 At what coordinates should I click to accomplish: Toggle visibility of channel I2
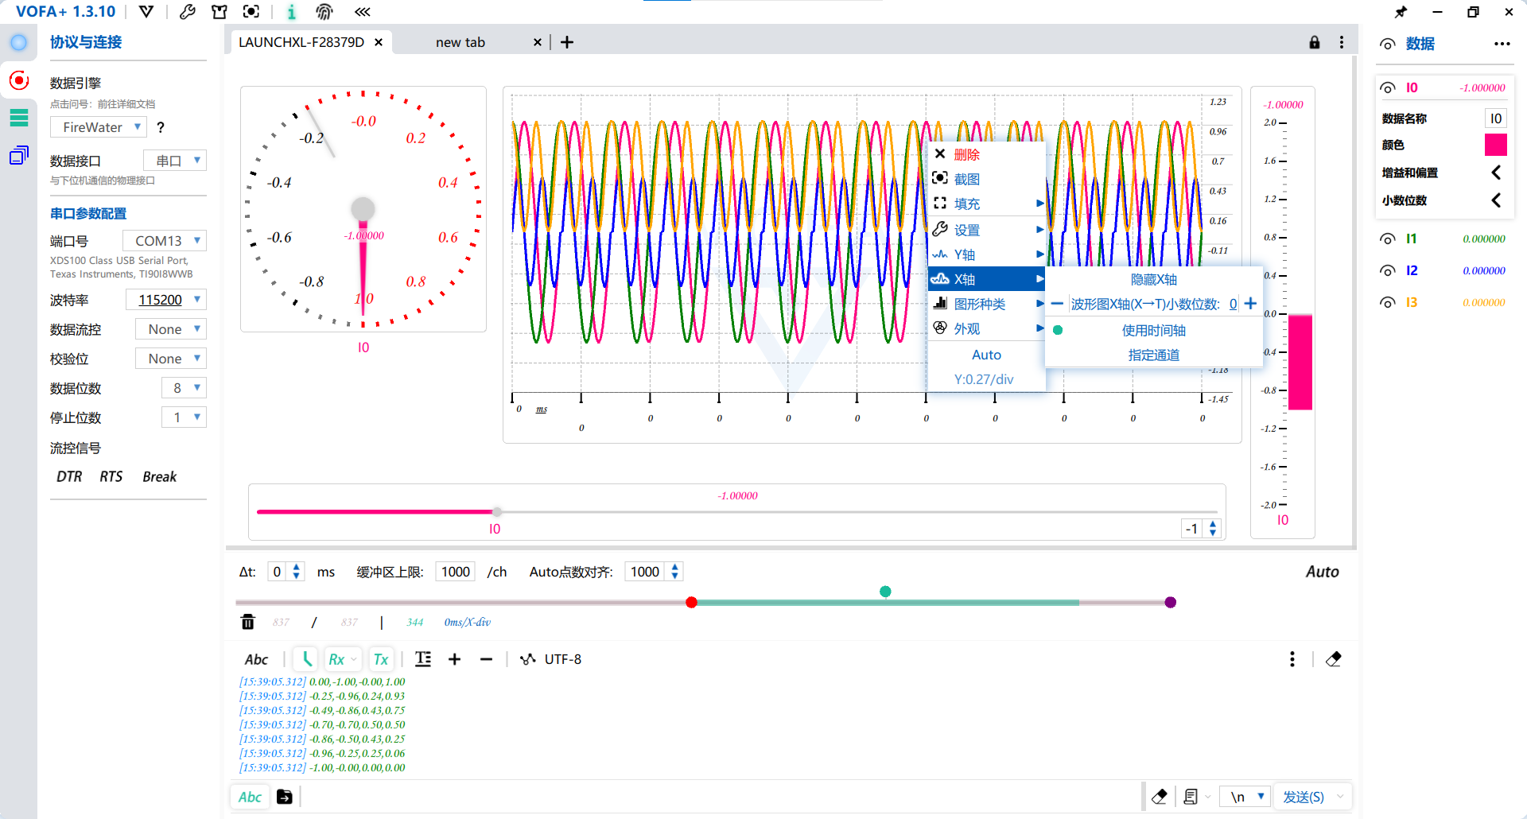[1388, 270]
